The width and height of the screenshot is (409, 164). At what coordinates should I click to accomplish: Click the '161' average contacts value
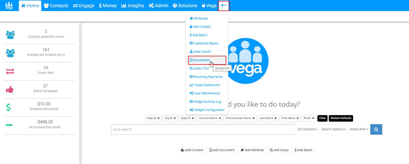tap(46, 50)
